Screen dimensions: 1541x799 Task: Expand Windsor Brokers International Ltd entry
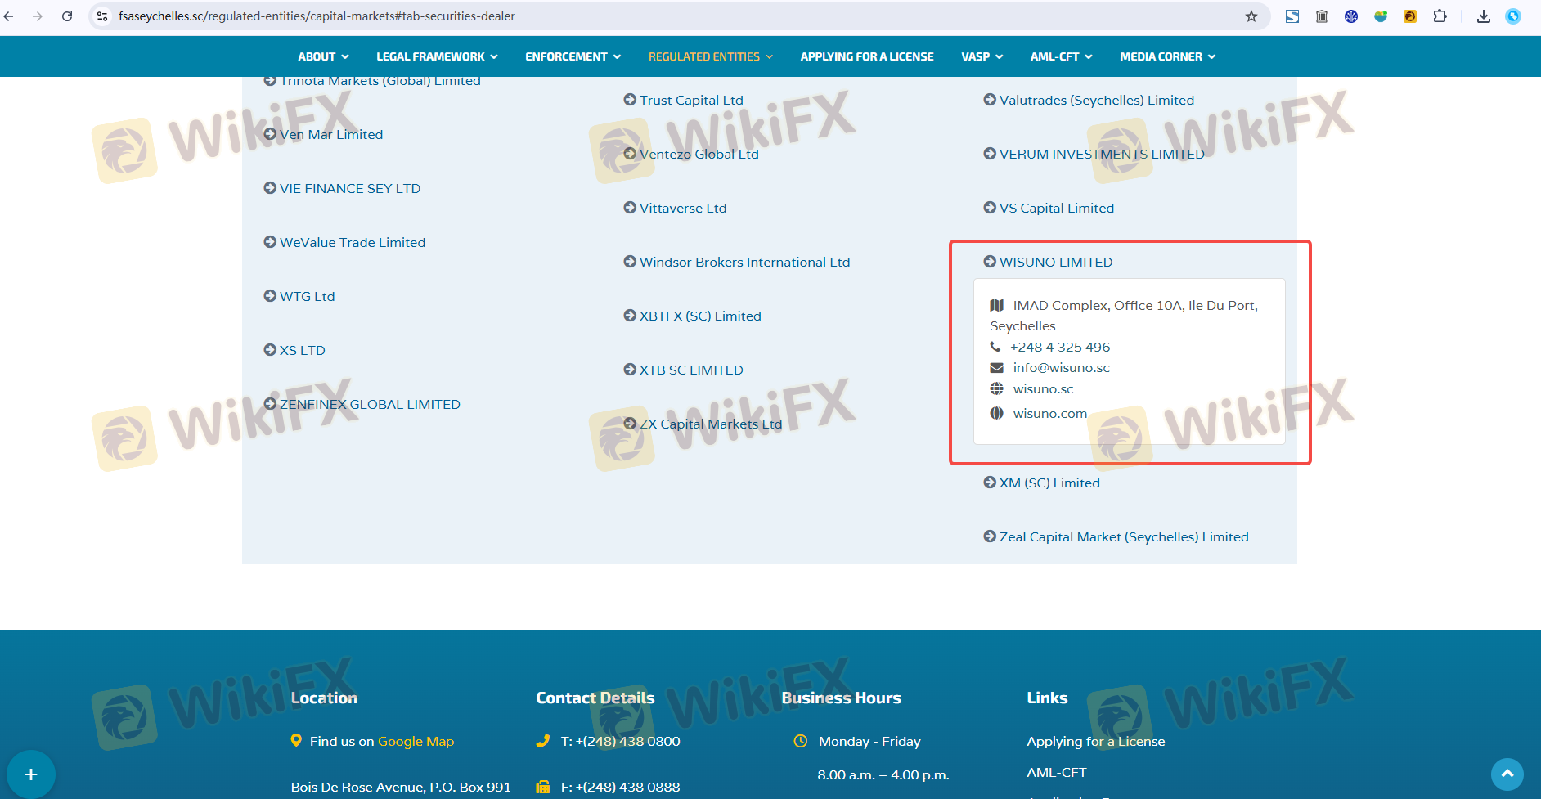(744, 262)
